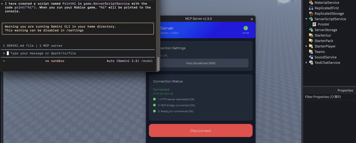Image resolution: width=356 pixels, height=143 pixels.
Task: Click the ReplicatedFirst icon in Explorer
Action: (x=311, y=8)
